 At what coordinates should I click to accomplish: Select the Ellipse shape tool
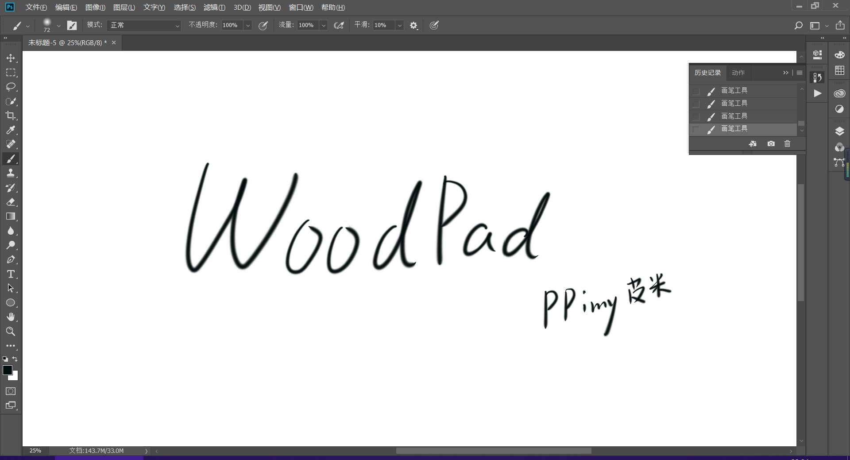tap(11, 303)
